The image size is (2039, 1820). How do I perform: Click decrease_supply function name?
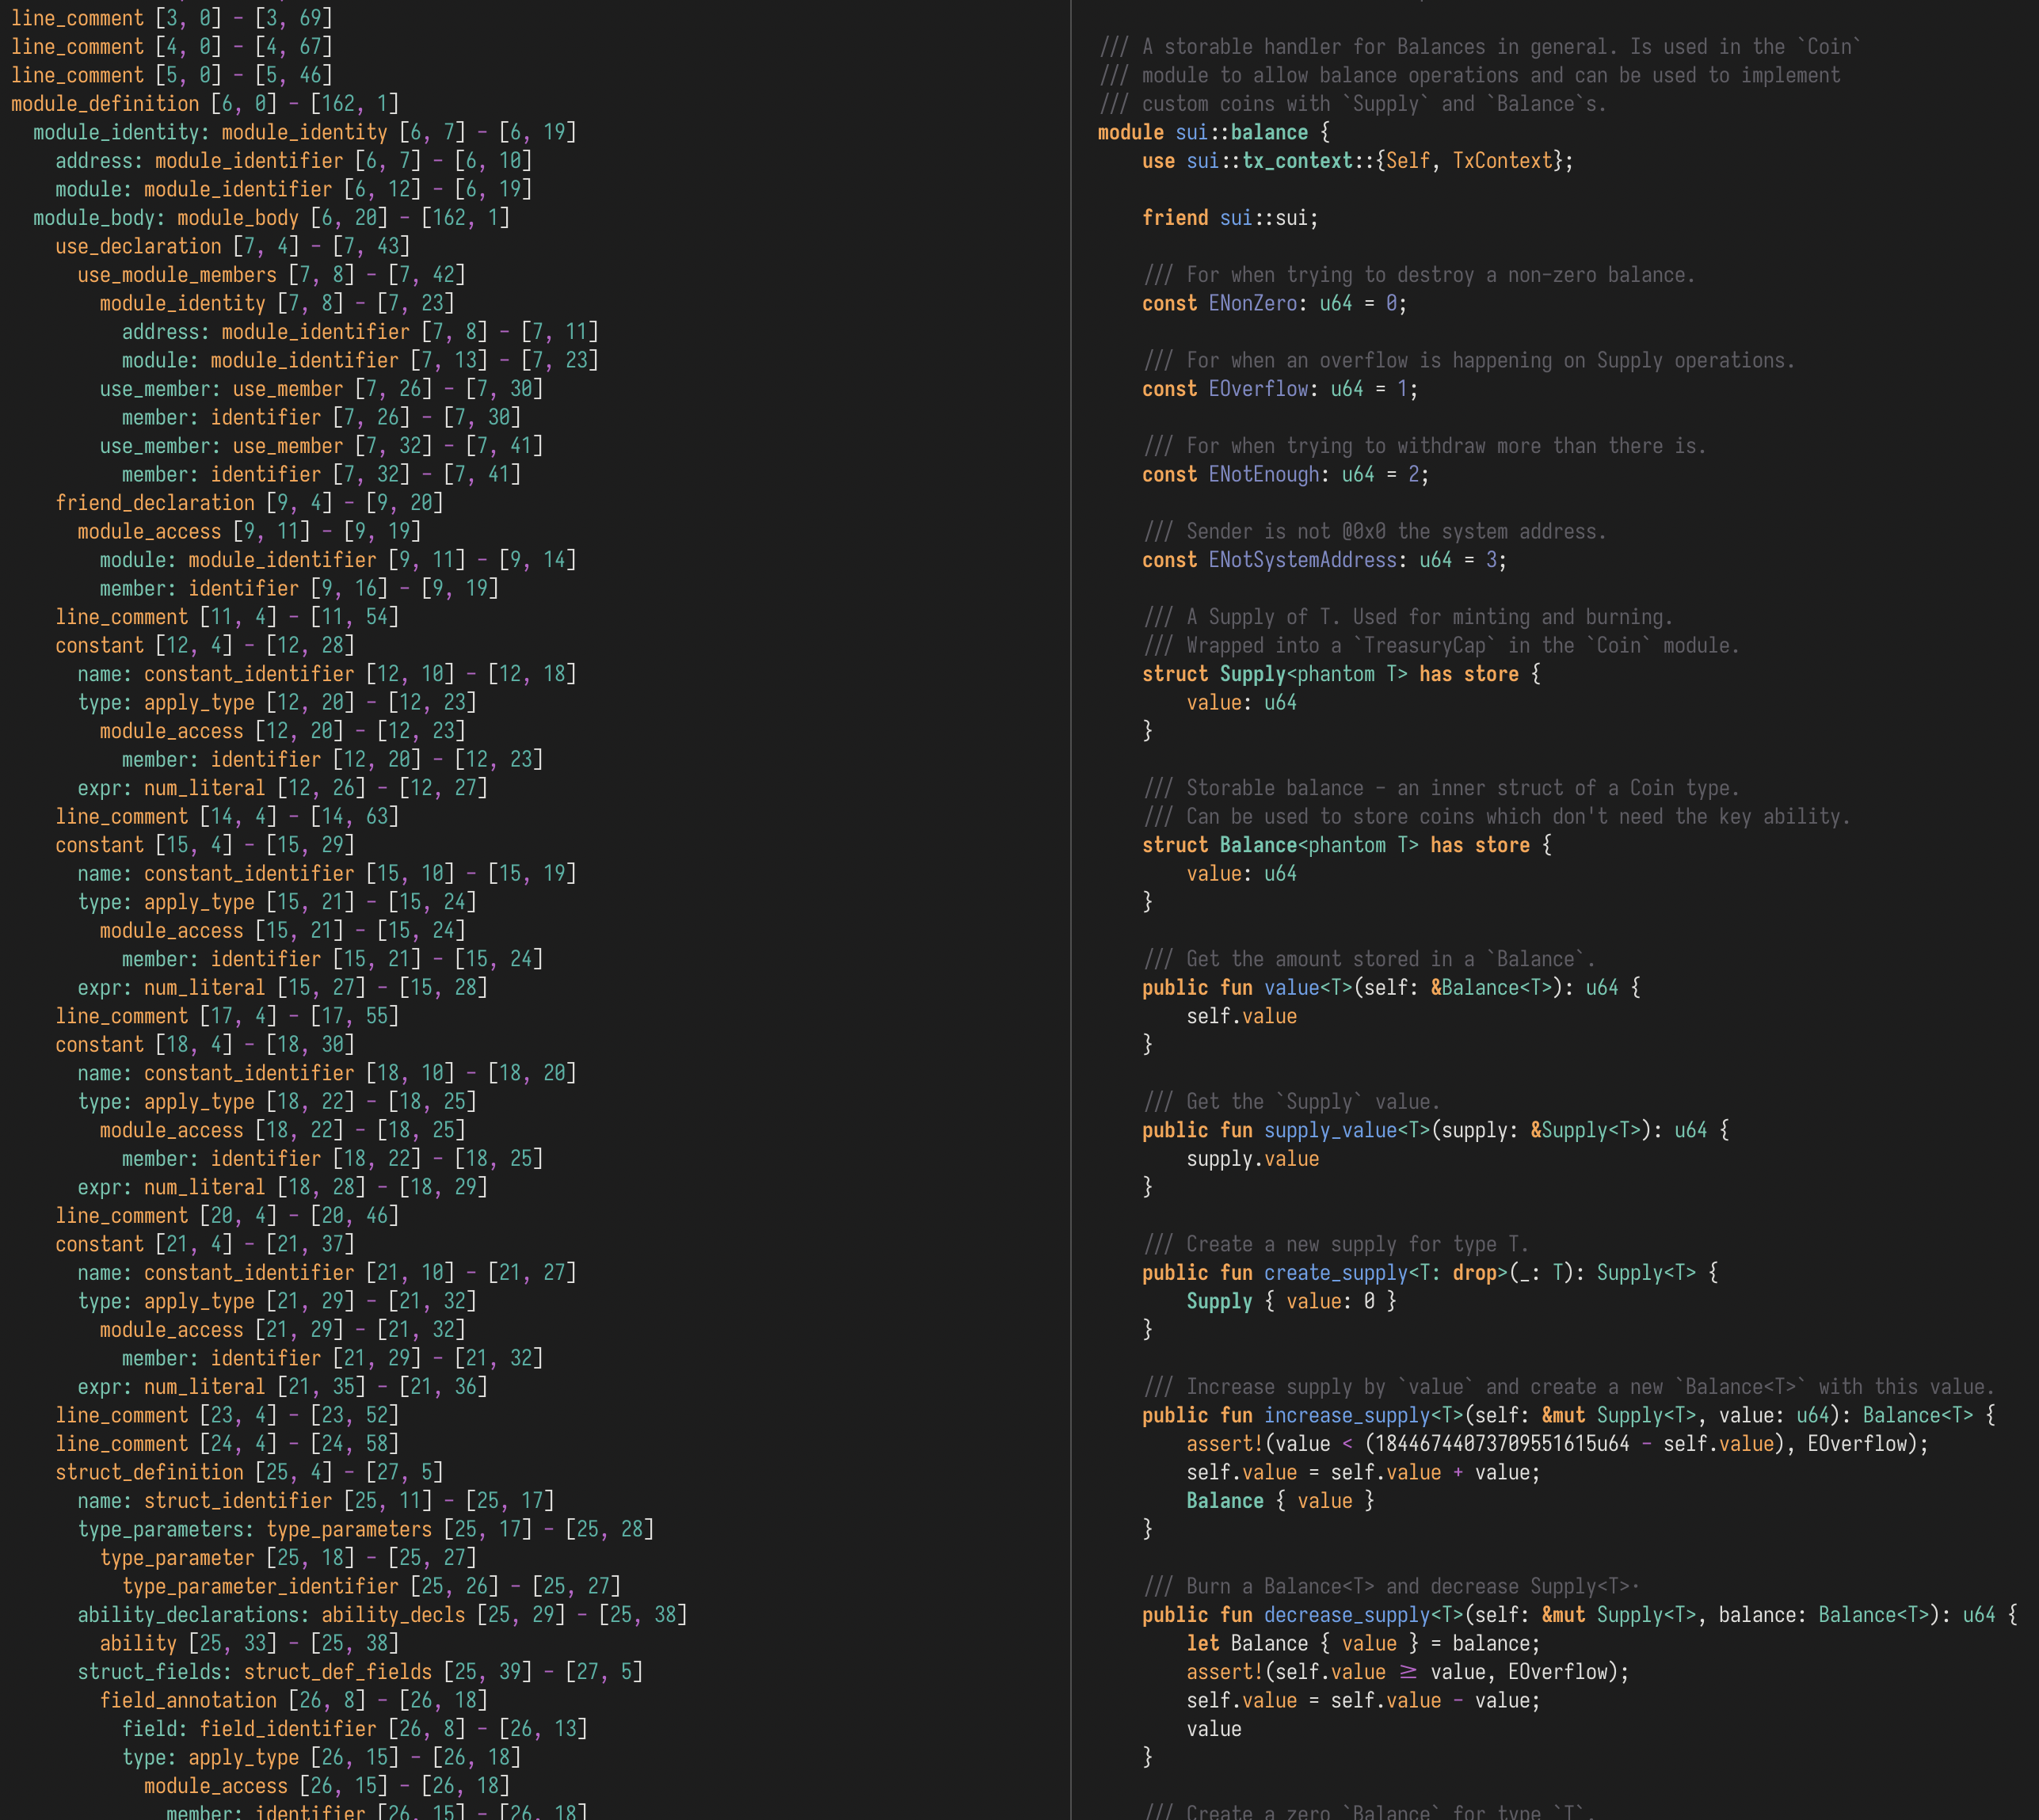pyautogui.click(x=1346, y=1615)
